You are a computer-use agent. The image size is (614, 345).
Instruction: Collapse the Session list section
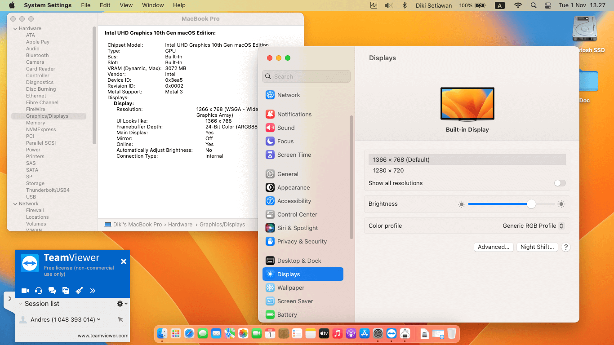[20, 304]
